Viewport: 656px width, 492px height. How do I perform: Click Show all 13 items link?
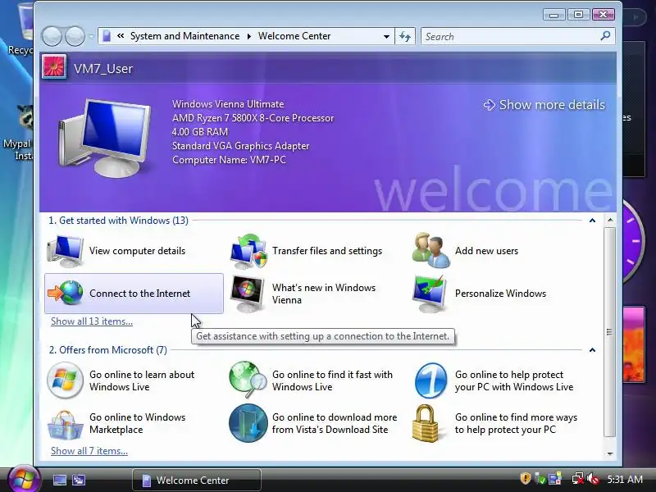click(x=92, y=321)
